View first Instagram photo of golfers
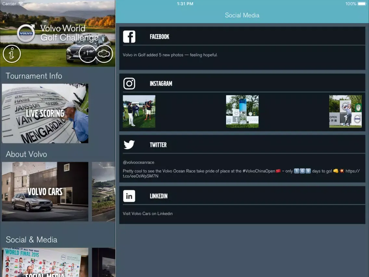This screenshot has height=277, width=369. (139, 112)
